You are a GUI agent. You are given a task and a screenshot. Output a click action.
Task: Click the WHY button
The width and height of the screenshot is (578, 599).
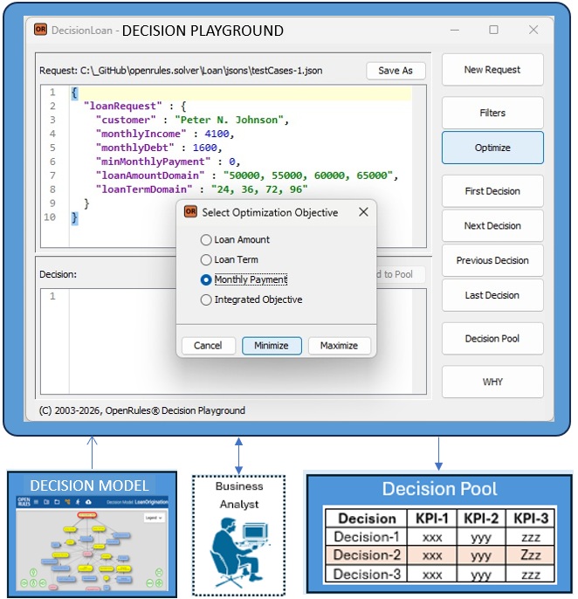pos(492,382)
